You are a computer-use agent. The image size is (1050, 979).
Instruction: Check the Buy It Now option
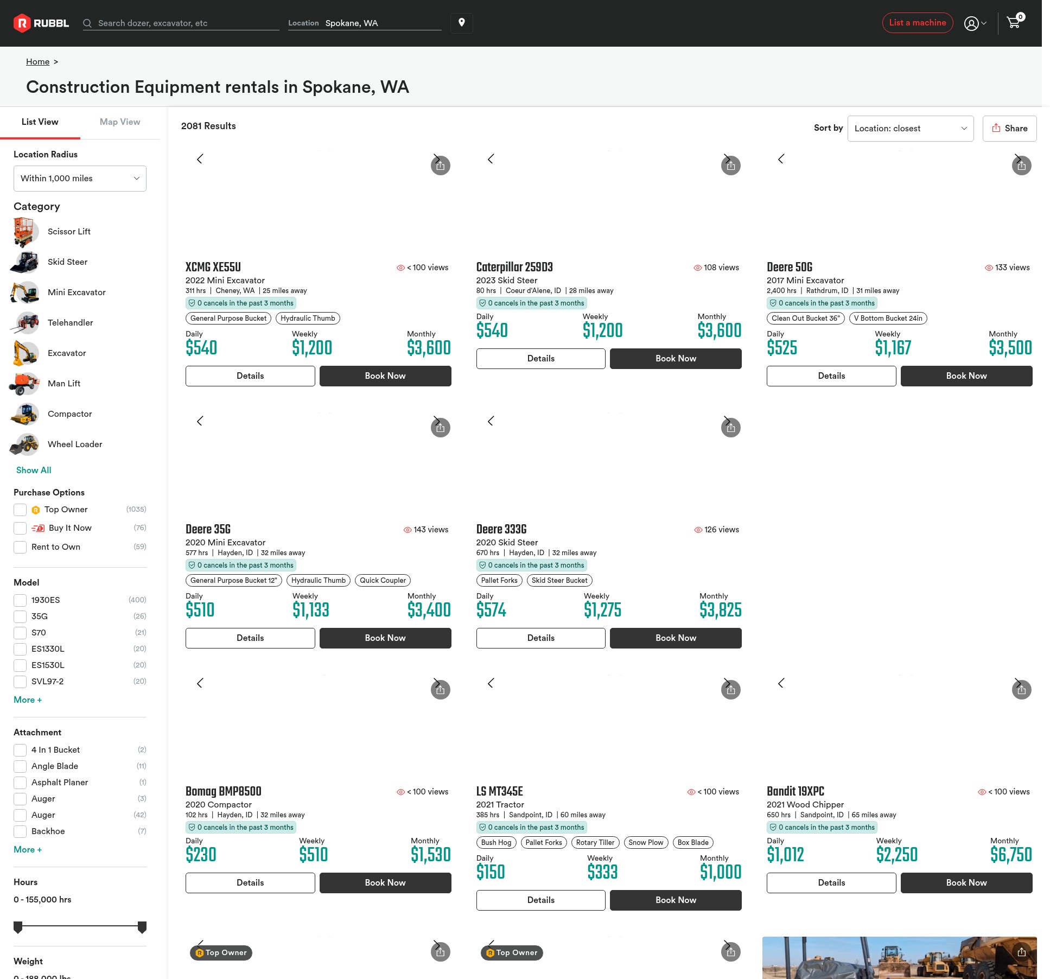20,528
